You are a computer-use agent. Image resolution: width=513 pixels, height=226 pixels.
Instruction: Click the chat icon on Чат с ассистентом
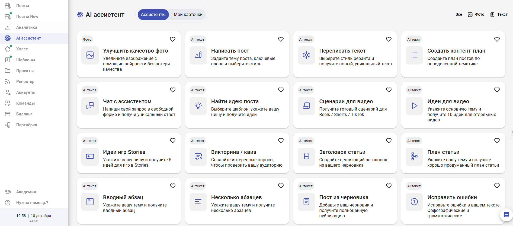click(x=90, y=106)
